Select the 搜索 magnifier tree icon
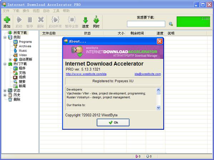The height and width of the screenshot is (160, 214). pyautogui.click(x=15, y=82)
